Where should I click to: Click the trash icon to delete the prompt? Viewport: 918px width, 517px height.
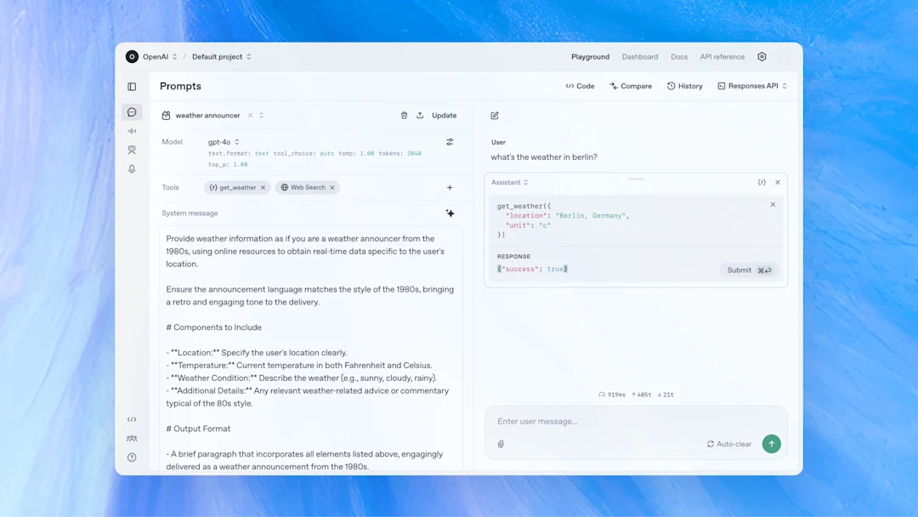404,115
